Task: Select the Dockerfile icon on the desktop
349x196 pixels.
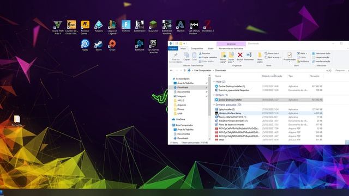Action: (17, 121)
